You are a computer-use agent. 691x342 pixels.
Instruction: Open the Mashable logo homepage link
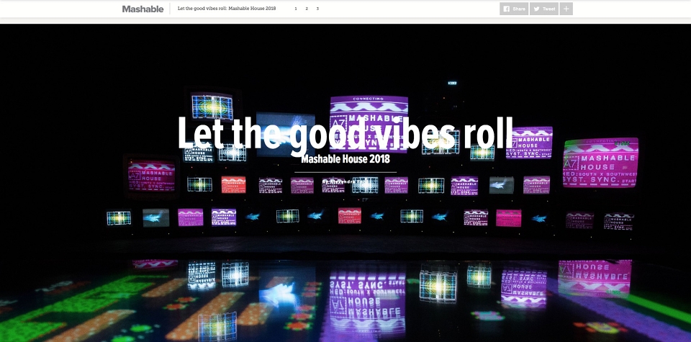tap(143, 9)
